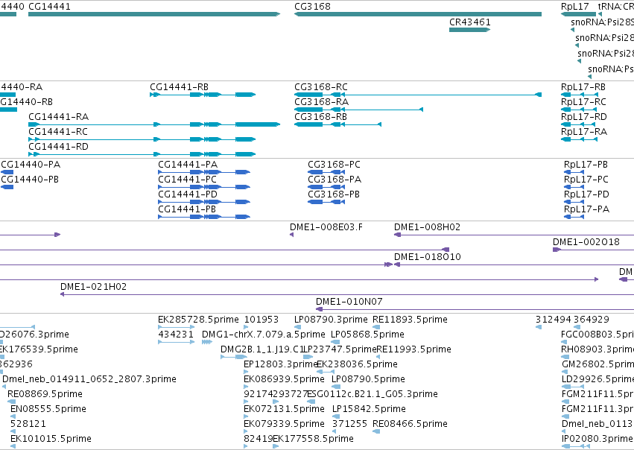Select the EK285728.5prime EST feature
The image size is (634, 450).
click(x=177, y=327)
